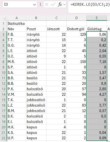Select row 3 header
The width and height of the screenshot is (110, 142).
(4, 34)
